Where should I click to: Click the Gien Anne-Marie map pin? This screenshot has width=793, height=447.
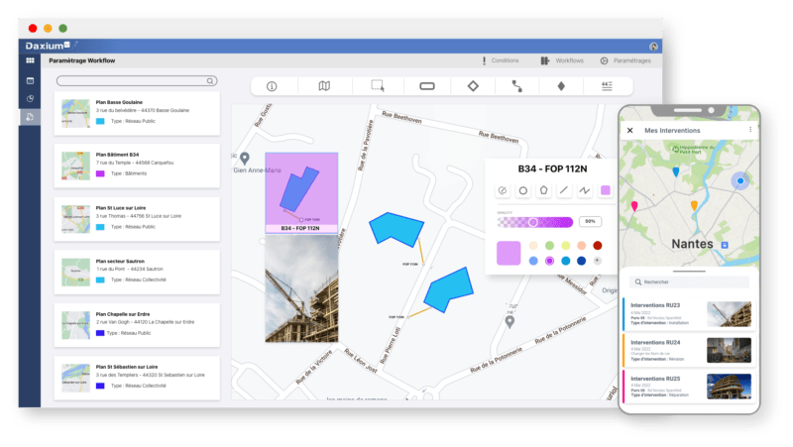[x=245, y=159]
